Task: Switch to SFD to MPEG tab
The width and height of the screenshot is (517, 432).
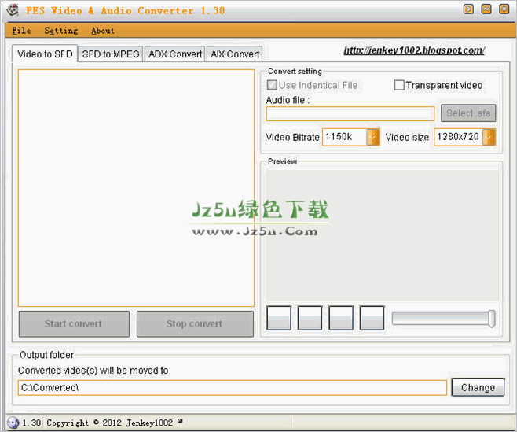Action: click(111, 54)
